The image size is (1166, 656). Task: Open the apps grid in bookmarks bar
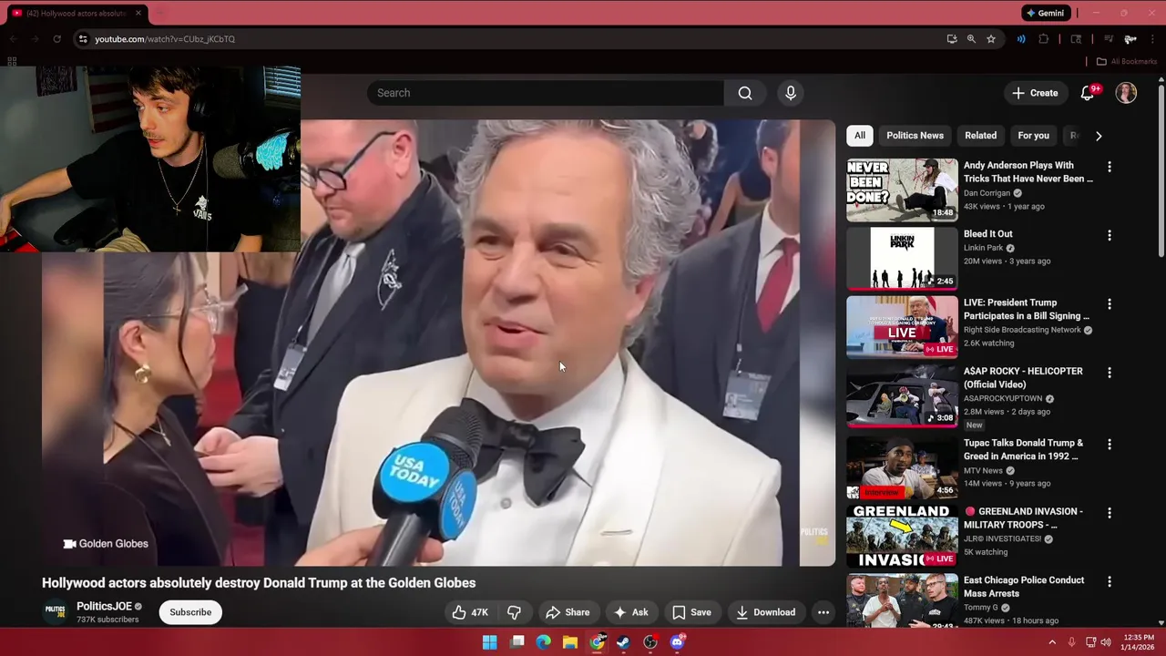click(12, 62)
